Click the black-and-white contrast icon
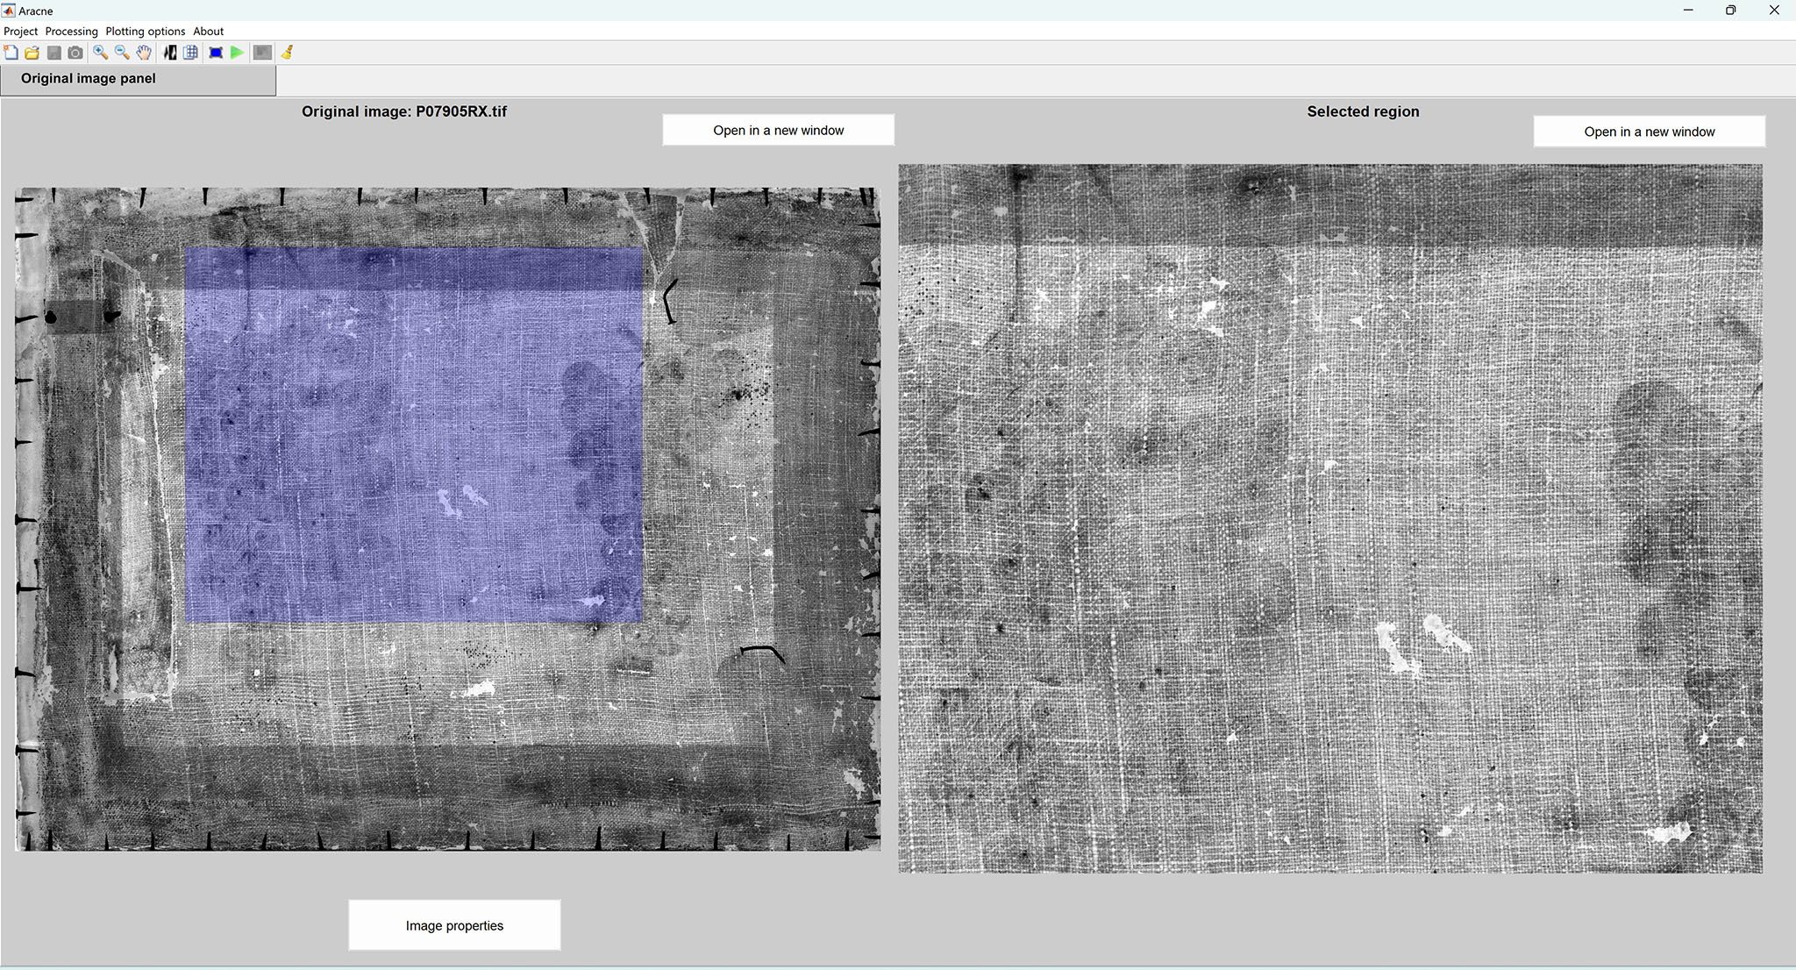This screenshot has height=970, width=1796. 169,53
